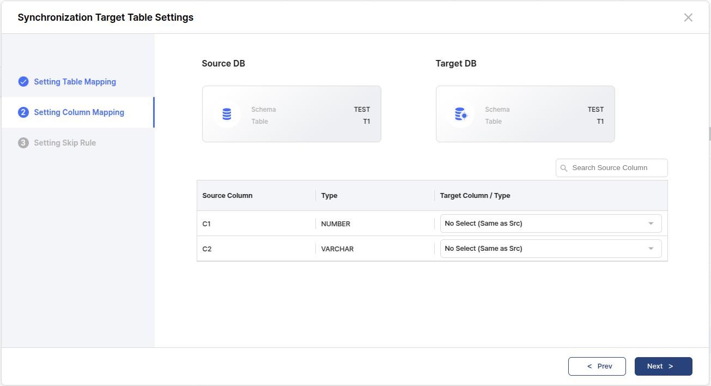711x386 pixels.
Task: Open the Setting Skip Rule step
Action: tap(65, 143)
